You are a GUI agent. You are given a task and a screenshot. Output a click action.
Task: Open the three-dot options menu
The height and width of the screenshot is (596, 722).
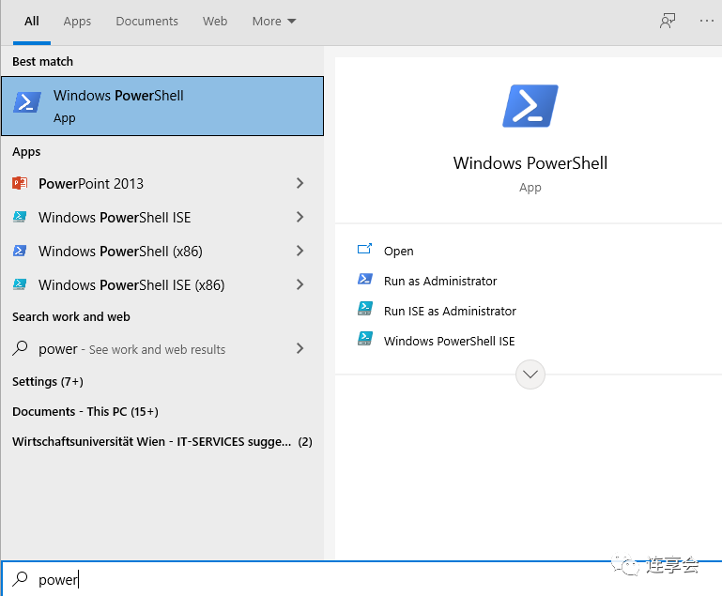tap(706, 21)
